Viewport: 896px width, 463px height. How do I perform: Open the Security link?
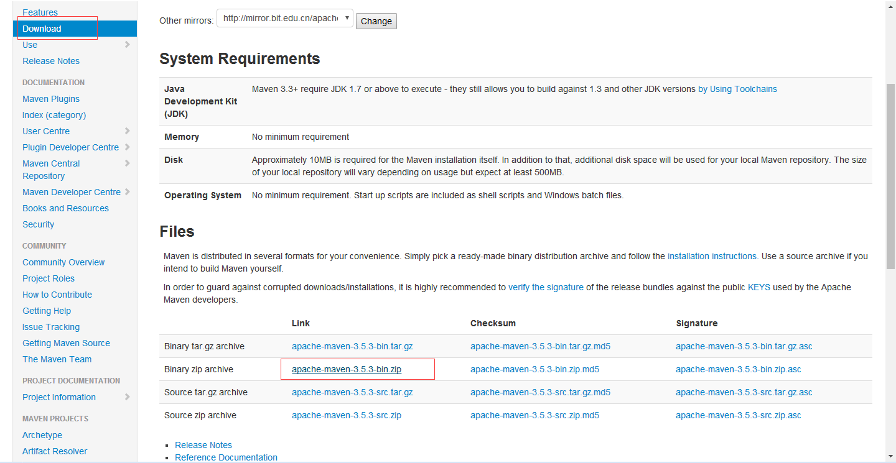[x=38, y=224]
